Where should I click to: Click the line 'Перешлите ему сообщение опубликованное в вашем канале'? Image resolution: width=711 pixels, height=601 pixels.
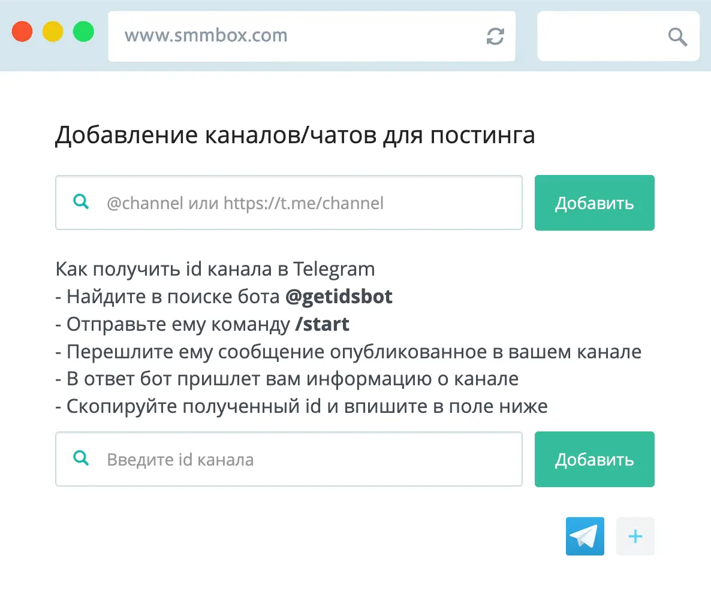348,352
